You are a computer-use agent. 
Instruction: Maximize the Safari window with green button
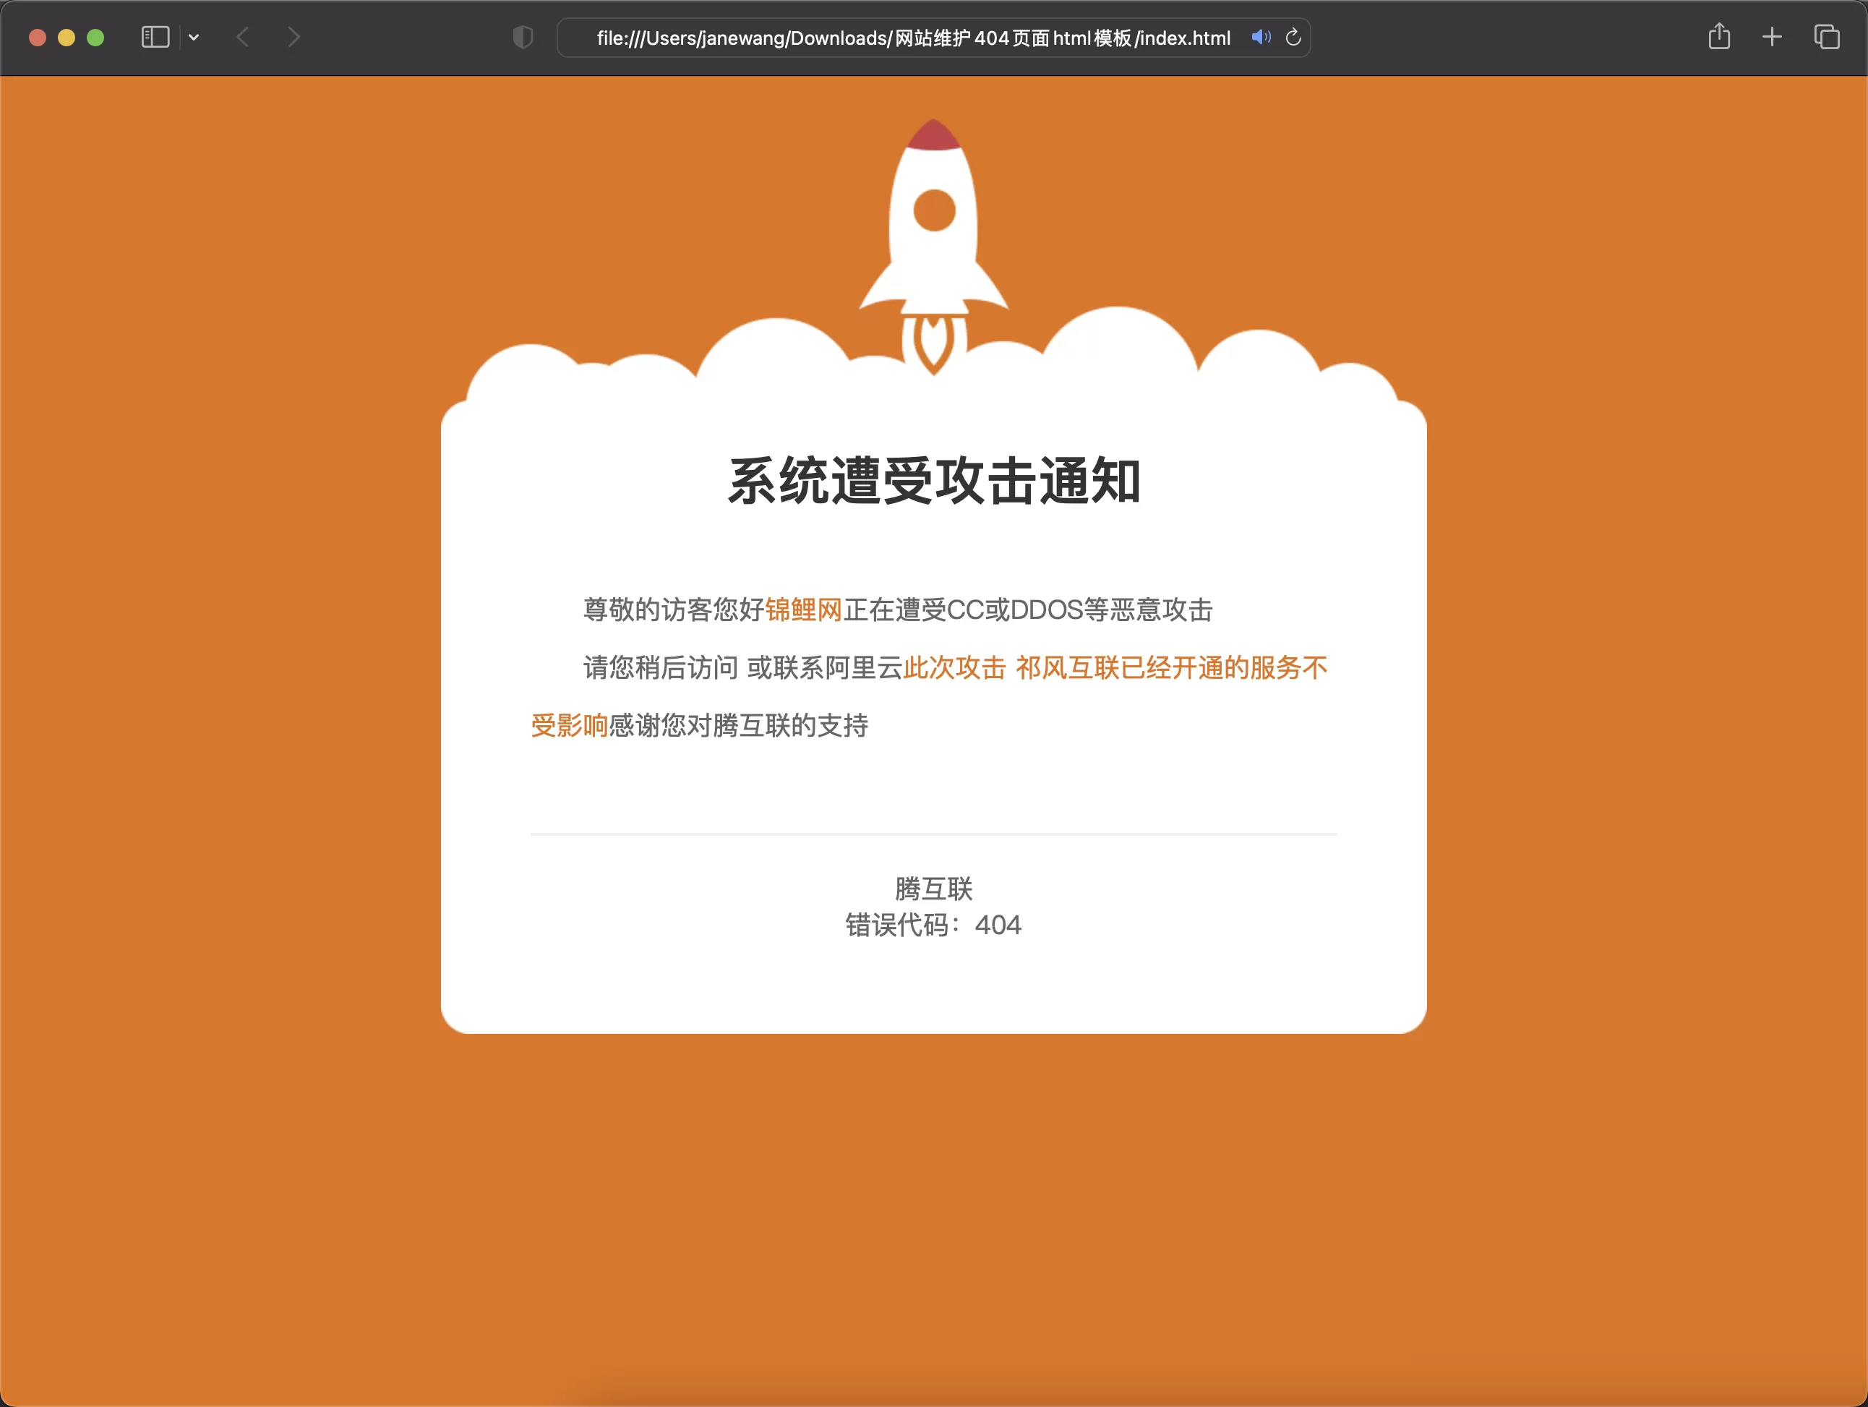click(95, 37)
